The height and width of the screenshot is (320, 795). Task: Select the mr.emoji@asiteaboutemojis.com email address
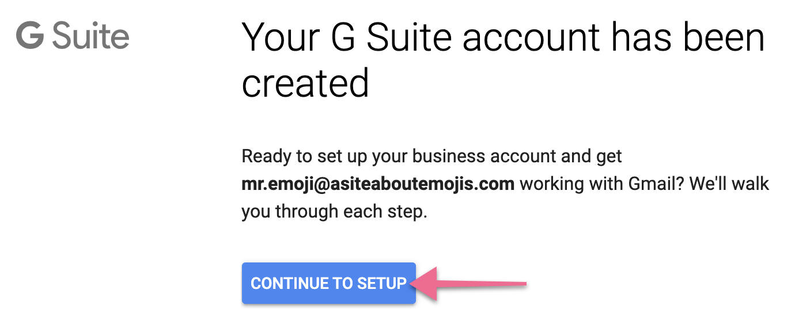pos(377,184)
